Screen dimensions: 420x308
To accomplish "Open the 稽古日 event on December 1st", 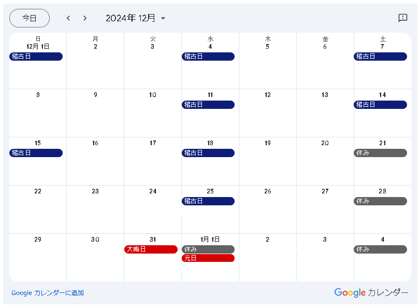I will [36, 57].
